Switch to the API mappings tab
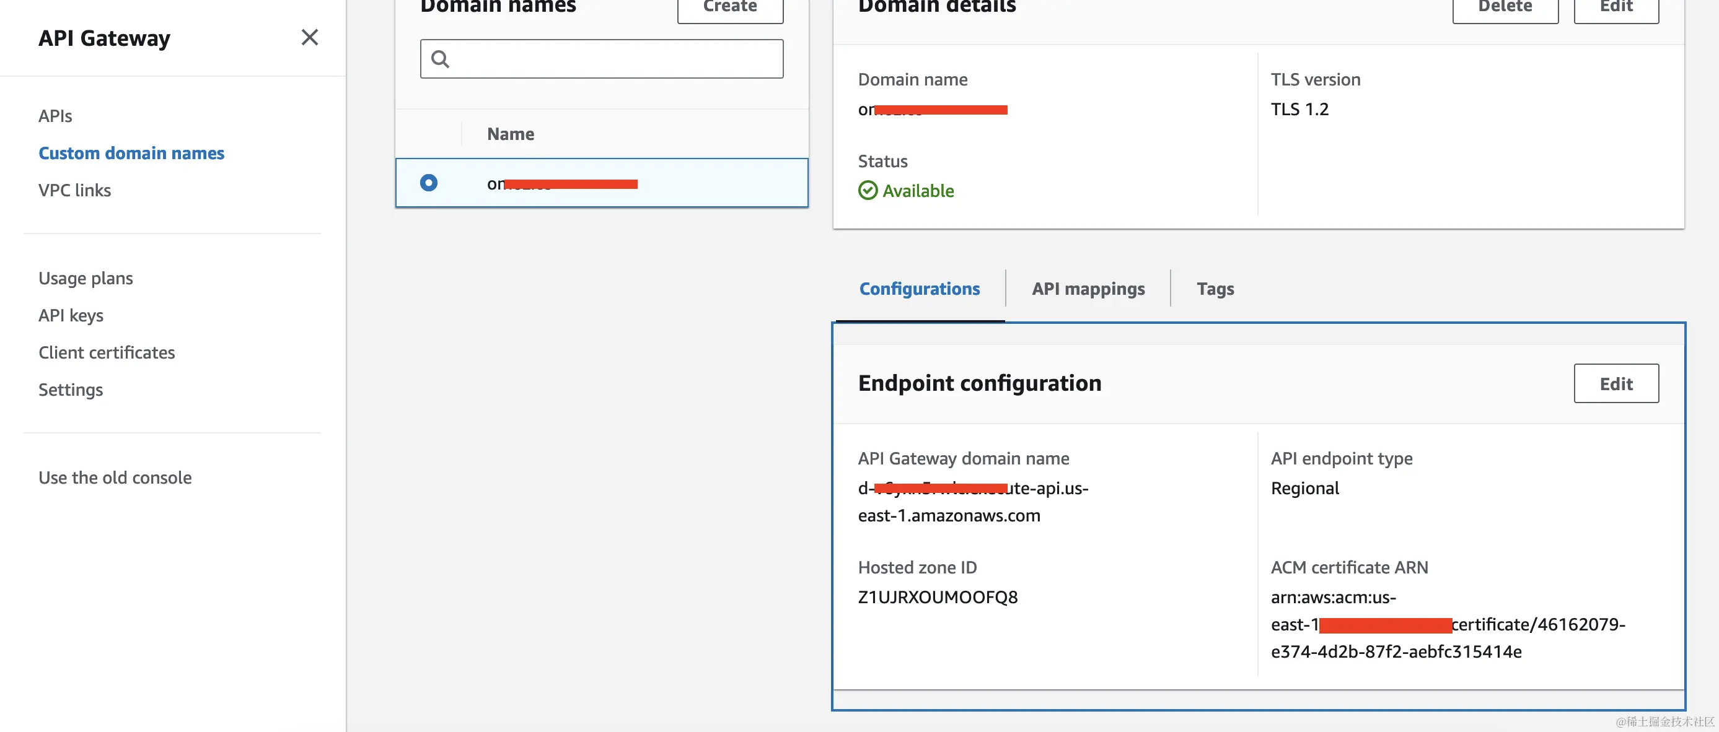Screen dimensions: 1719x732 tap(1088, 289)
